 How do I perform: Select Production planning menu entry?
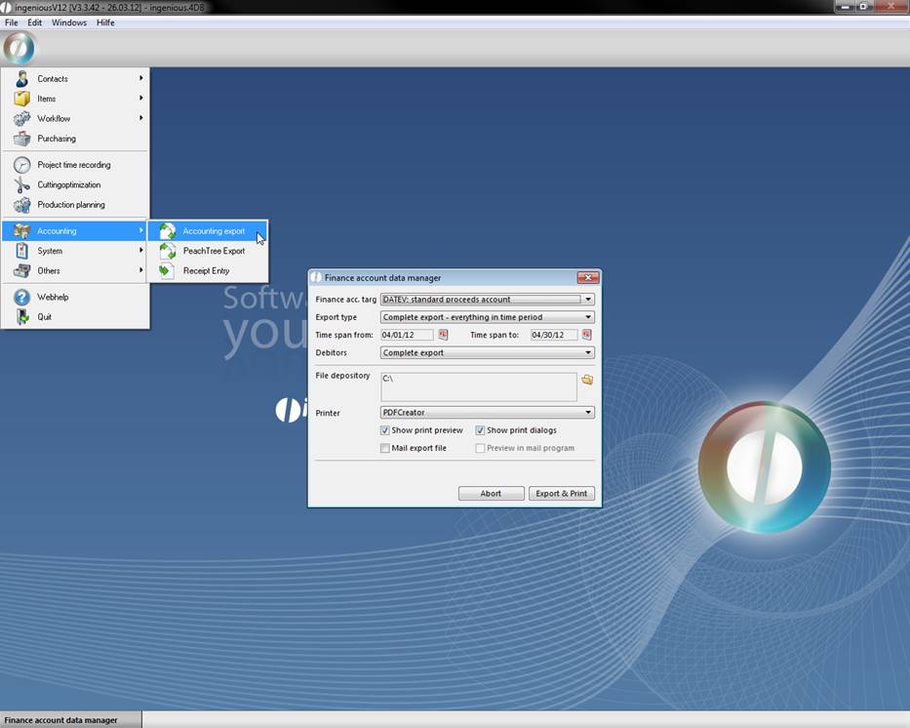point(70,205)
